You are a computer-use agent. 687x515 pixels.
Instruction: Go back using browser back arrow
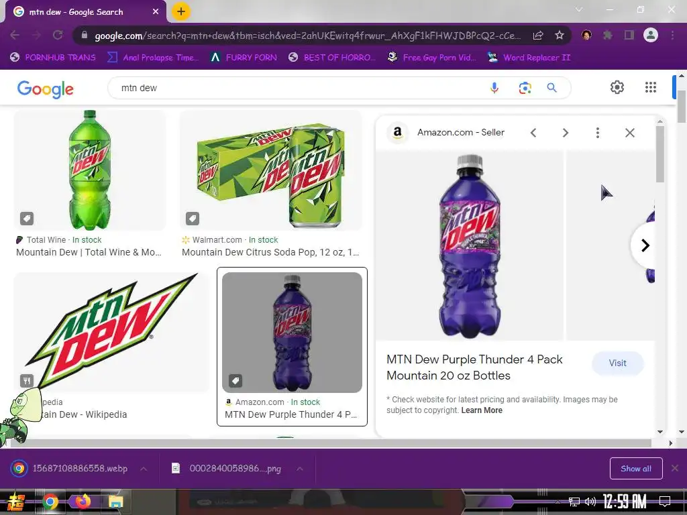pyautogui.click(x=15, y=35)
